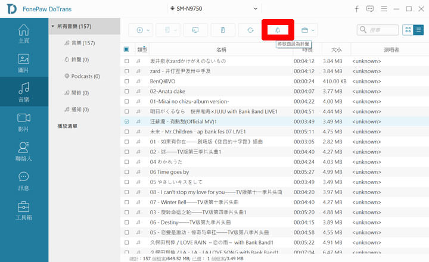Switch to list view
This screenshot has height=262, width=429.
coord(418,30)
